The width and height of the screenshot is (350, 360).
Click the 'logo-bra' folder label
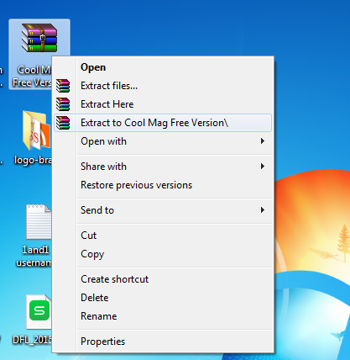click(x=33, y=160)
